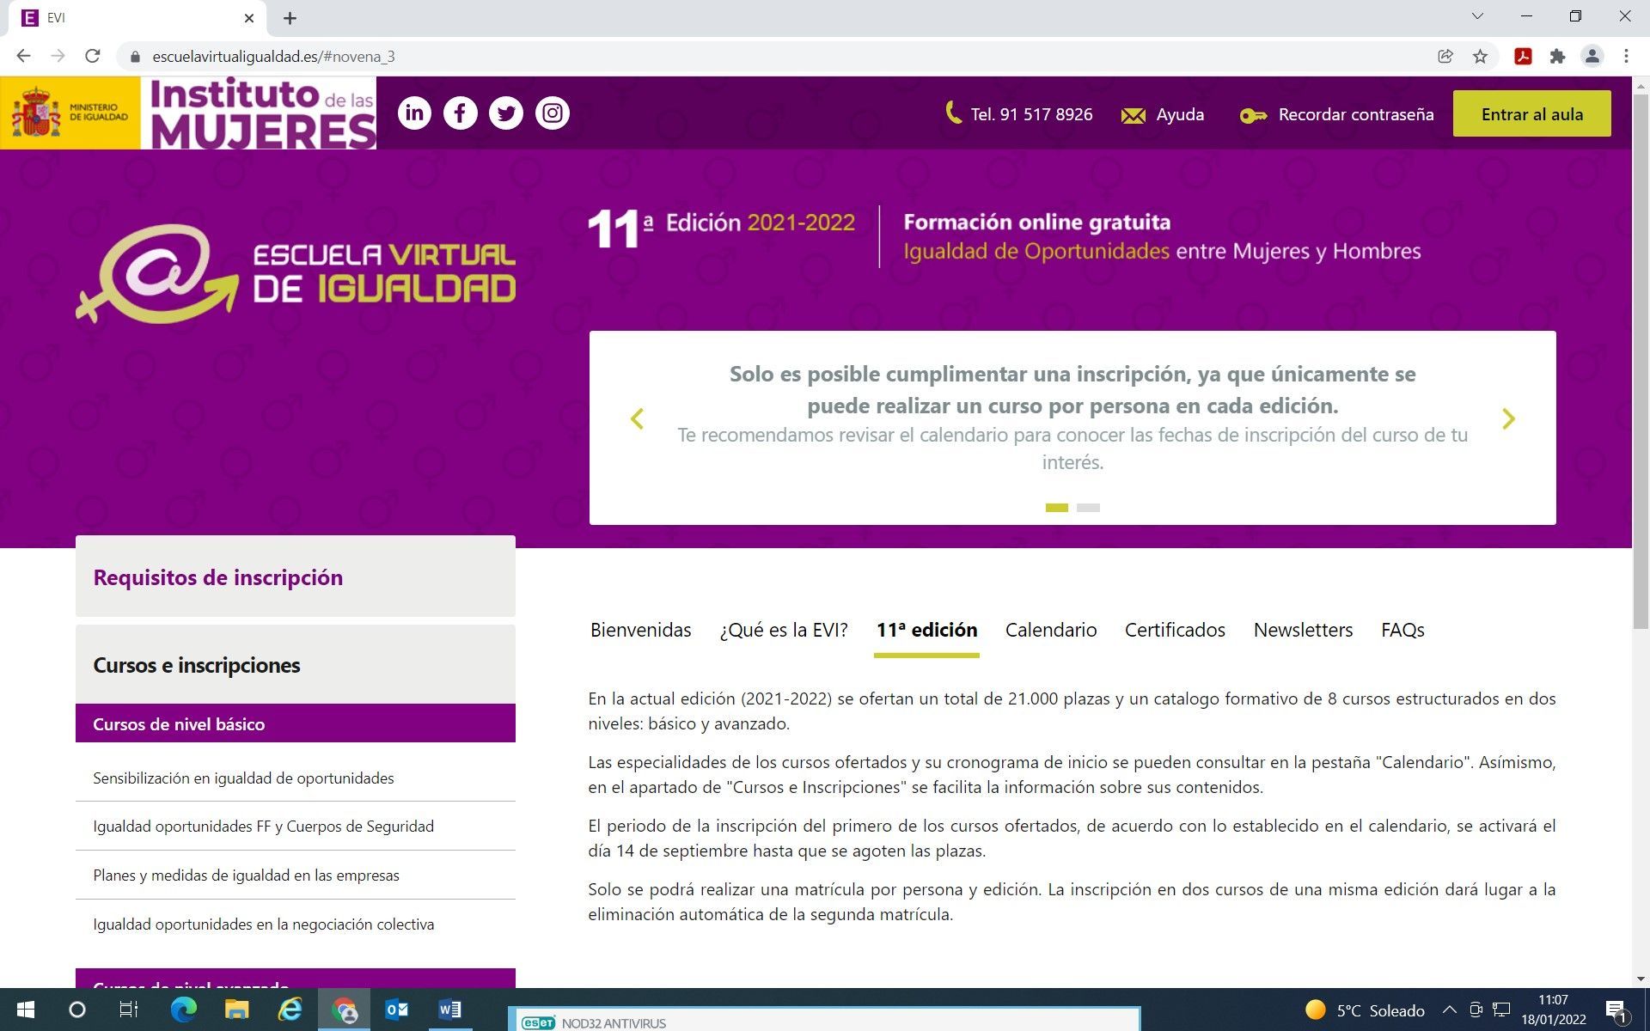Show hidden system tray icons
The image size is (1650, 1031).
(x=1449, y=1010)
